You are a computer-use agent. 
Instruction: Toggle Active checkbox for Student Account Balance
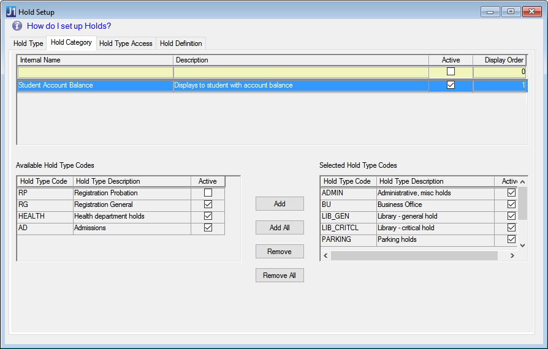451,85
